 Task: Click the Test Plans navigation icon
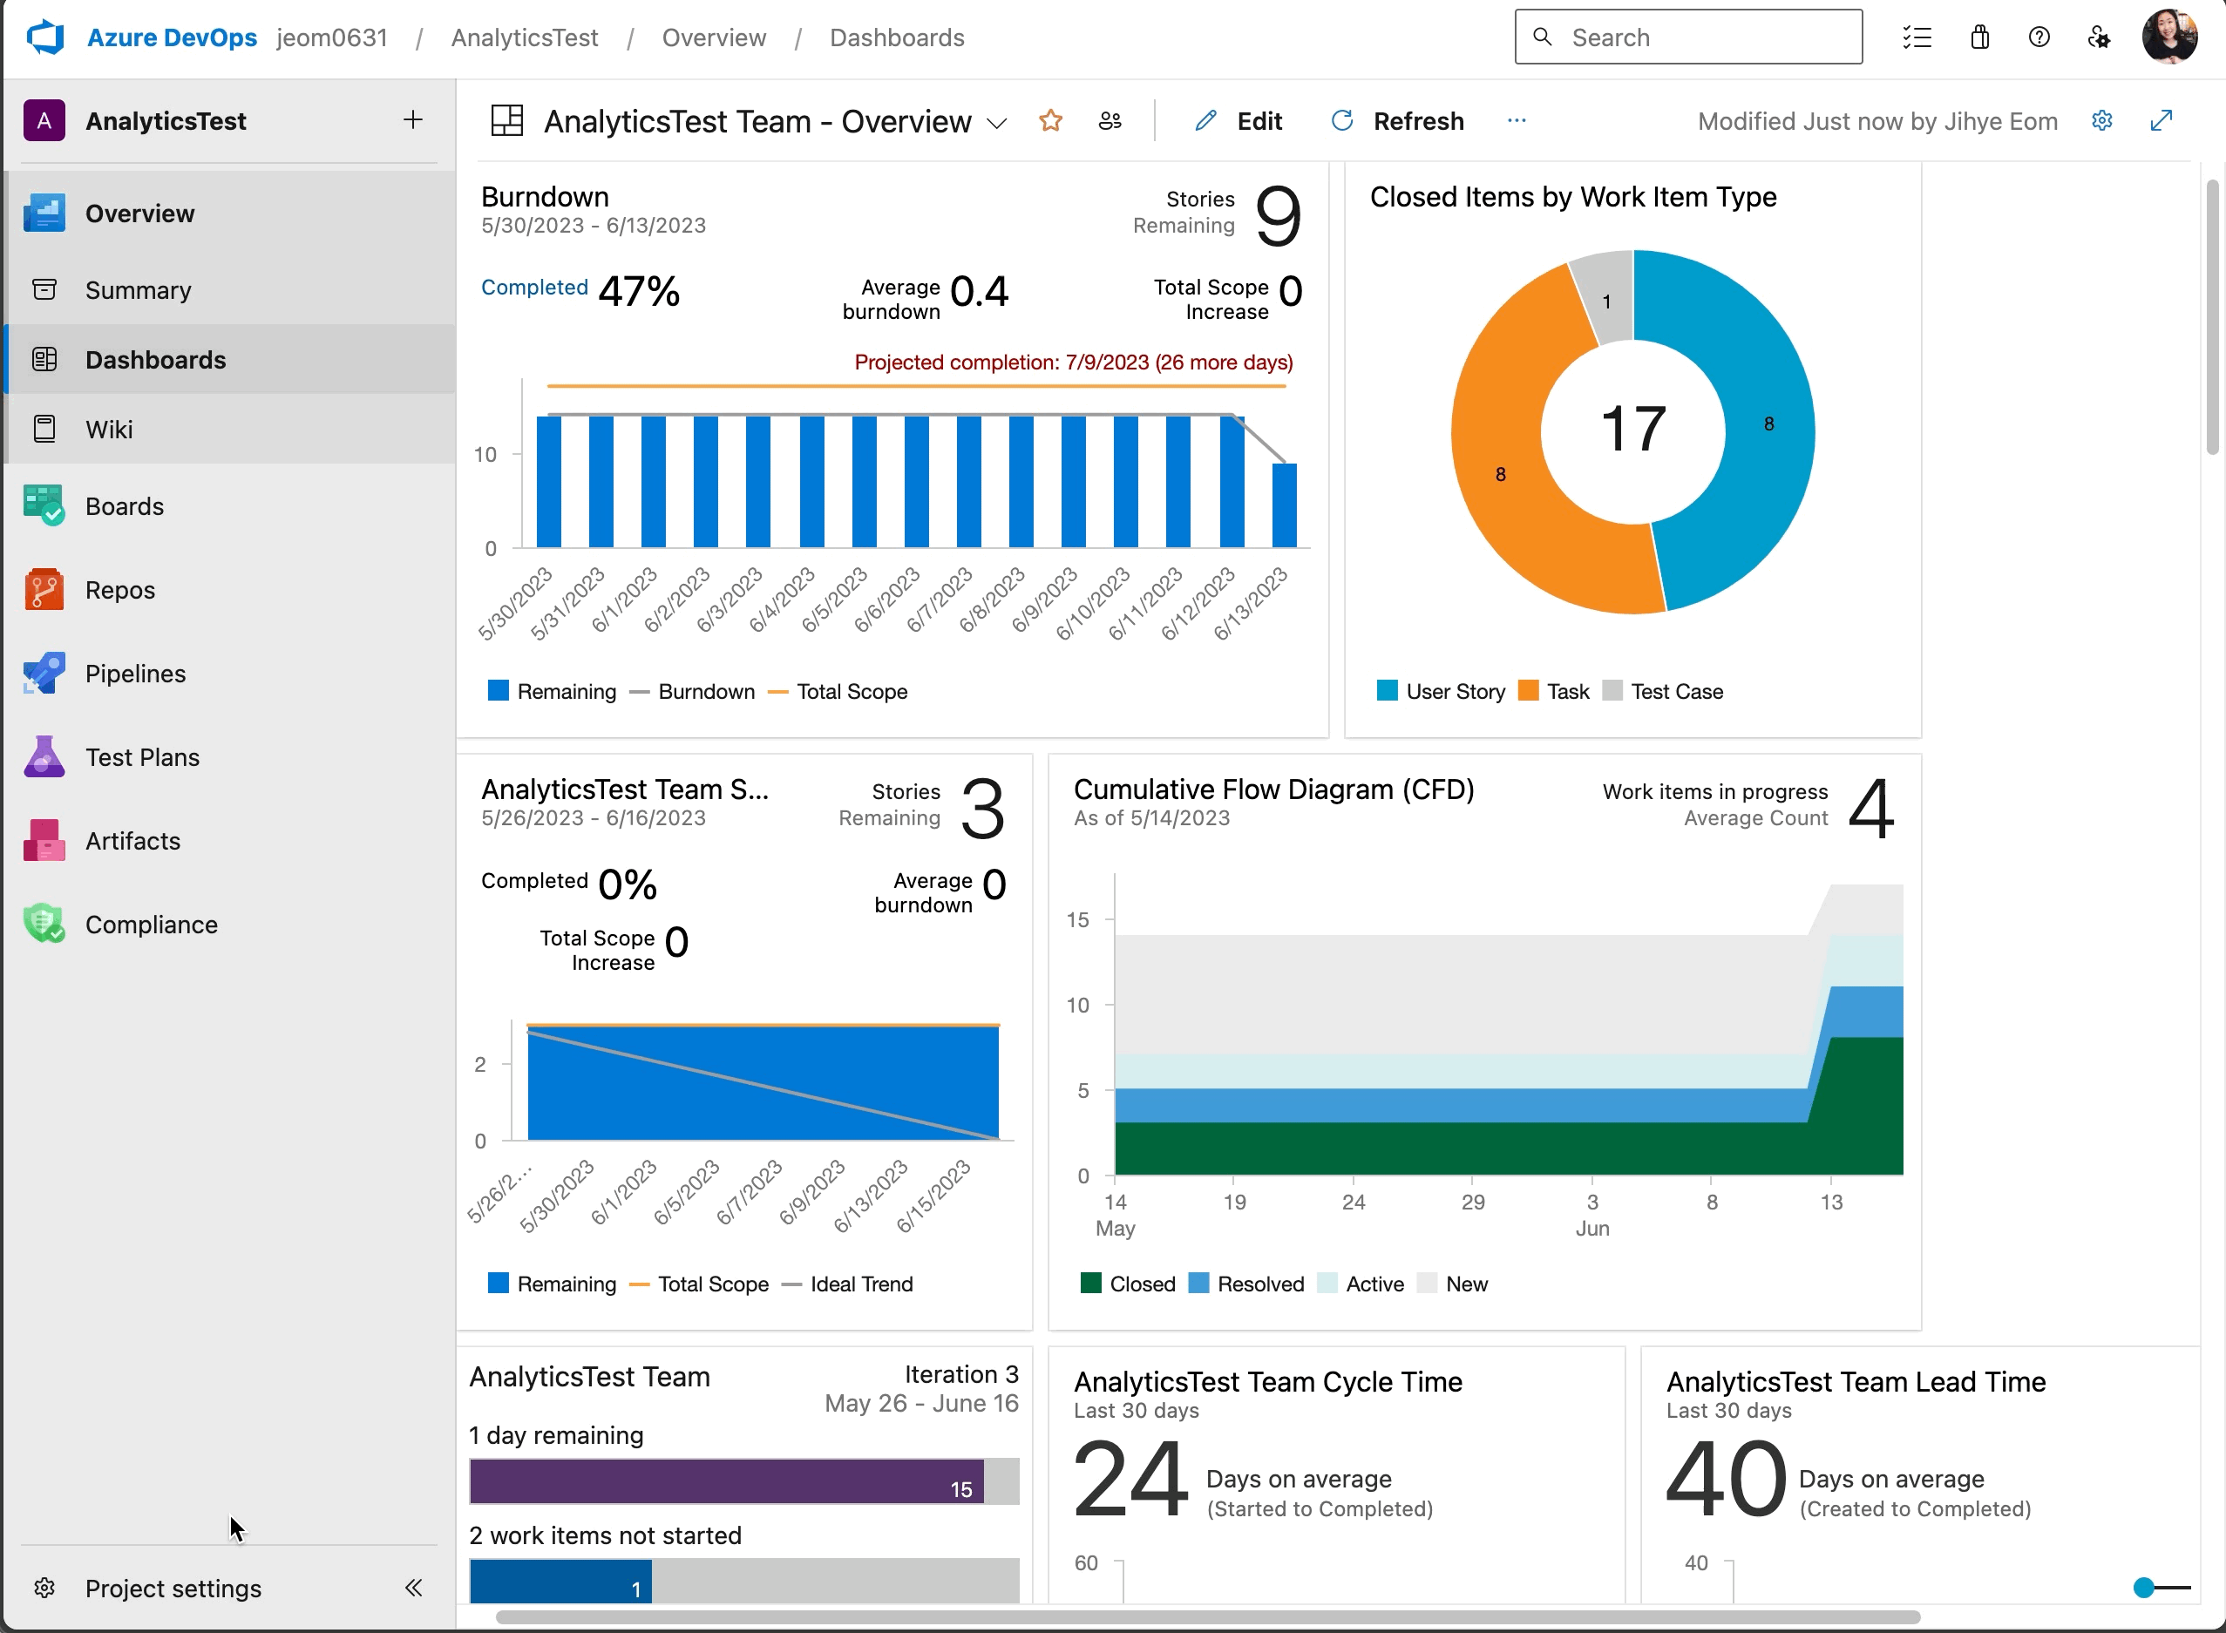tap(45, 756)
